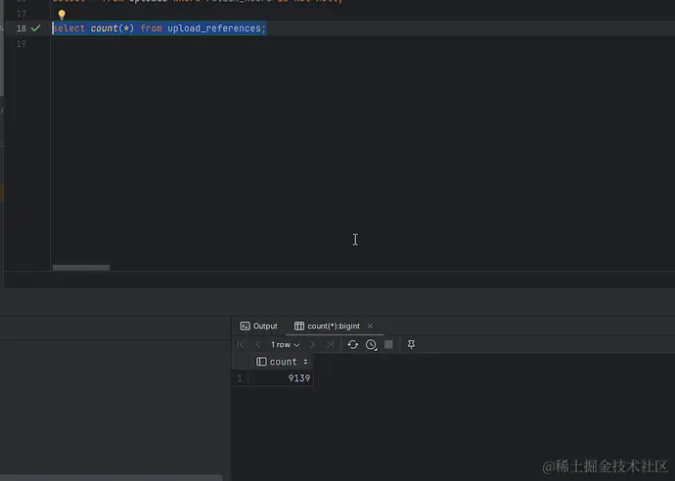Click line number 17 in gutter
The image size is (675, 481).
click(x=22, y=14)
